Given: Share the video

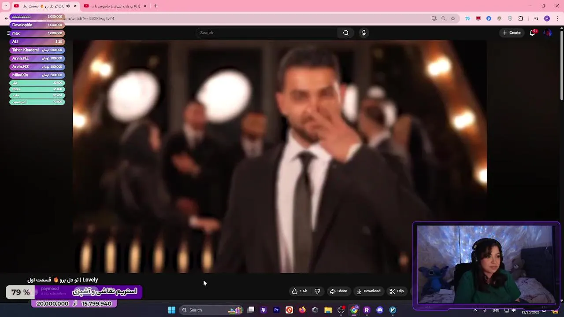Looking at the screenshot, I should tap(338, 291).
